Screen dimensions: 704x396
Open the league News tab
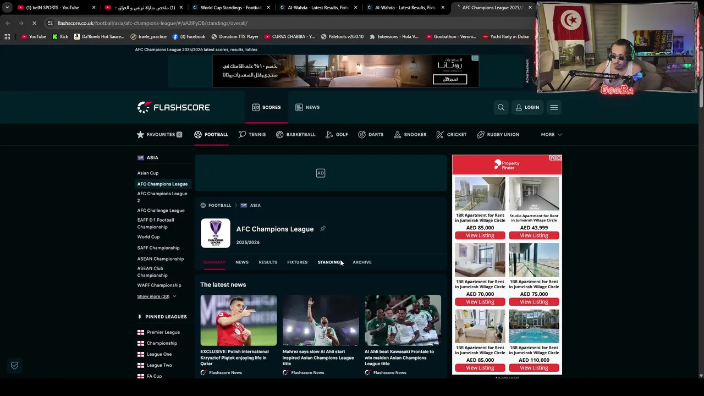[242, 262]
